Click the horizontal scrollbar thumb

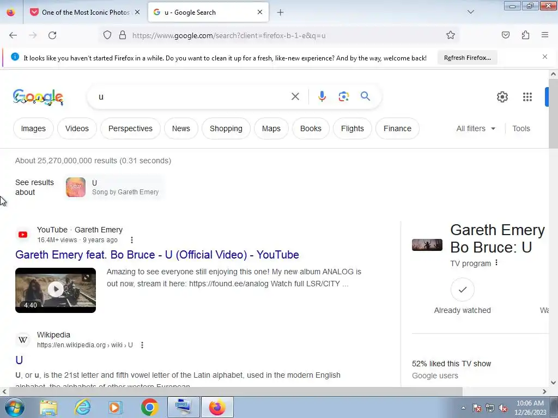[x=235, y=391]
